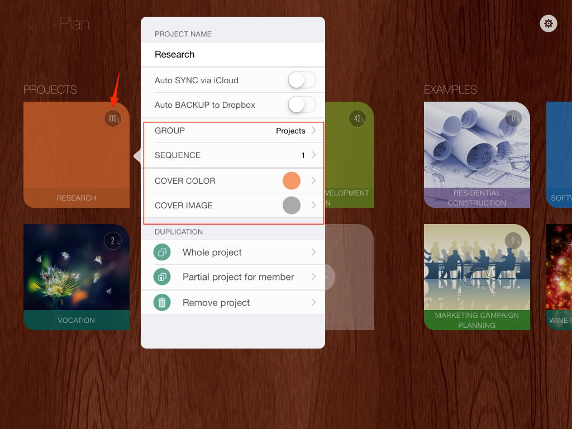This screenshot has width=572, height=429.
Task: Open Marketing Campaign Planning example thumbnail
Action: tap(477, 268)
